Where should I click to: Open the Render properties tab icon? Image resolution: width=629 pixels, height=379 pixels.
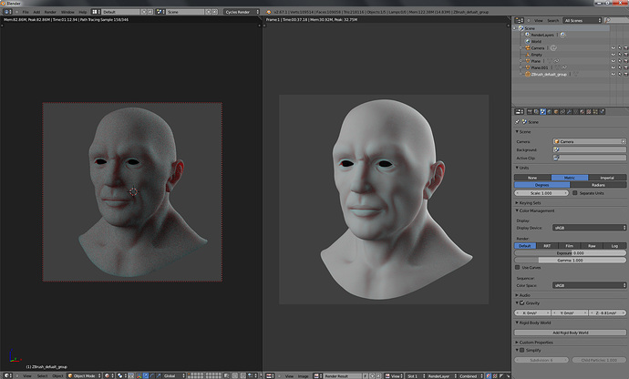530,112
